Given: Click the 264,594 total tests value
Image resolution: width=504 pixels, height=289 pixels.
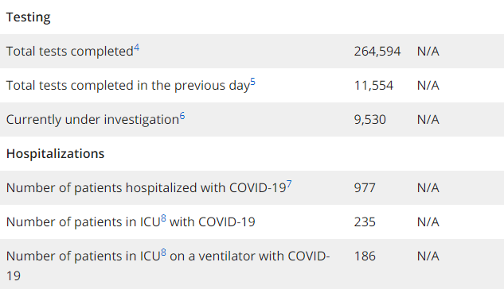Looking at the screenshot, I should [377, 52].
